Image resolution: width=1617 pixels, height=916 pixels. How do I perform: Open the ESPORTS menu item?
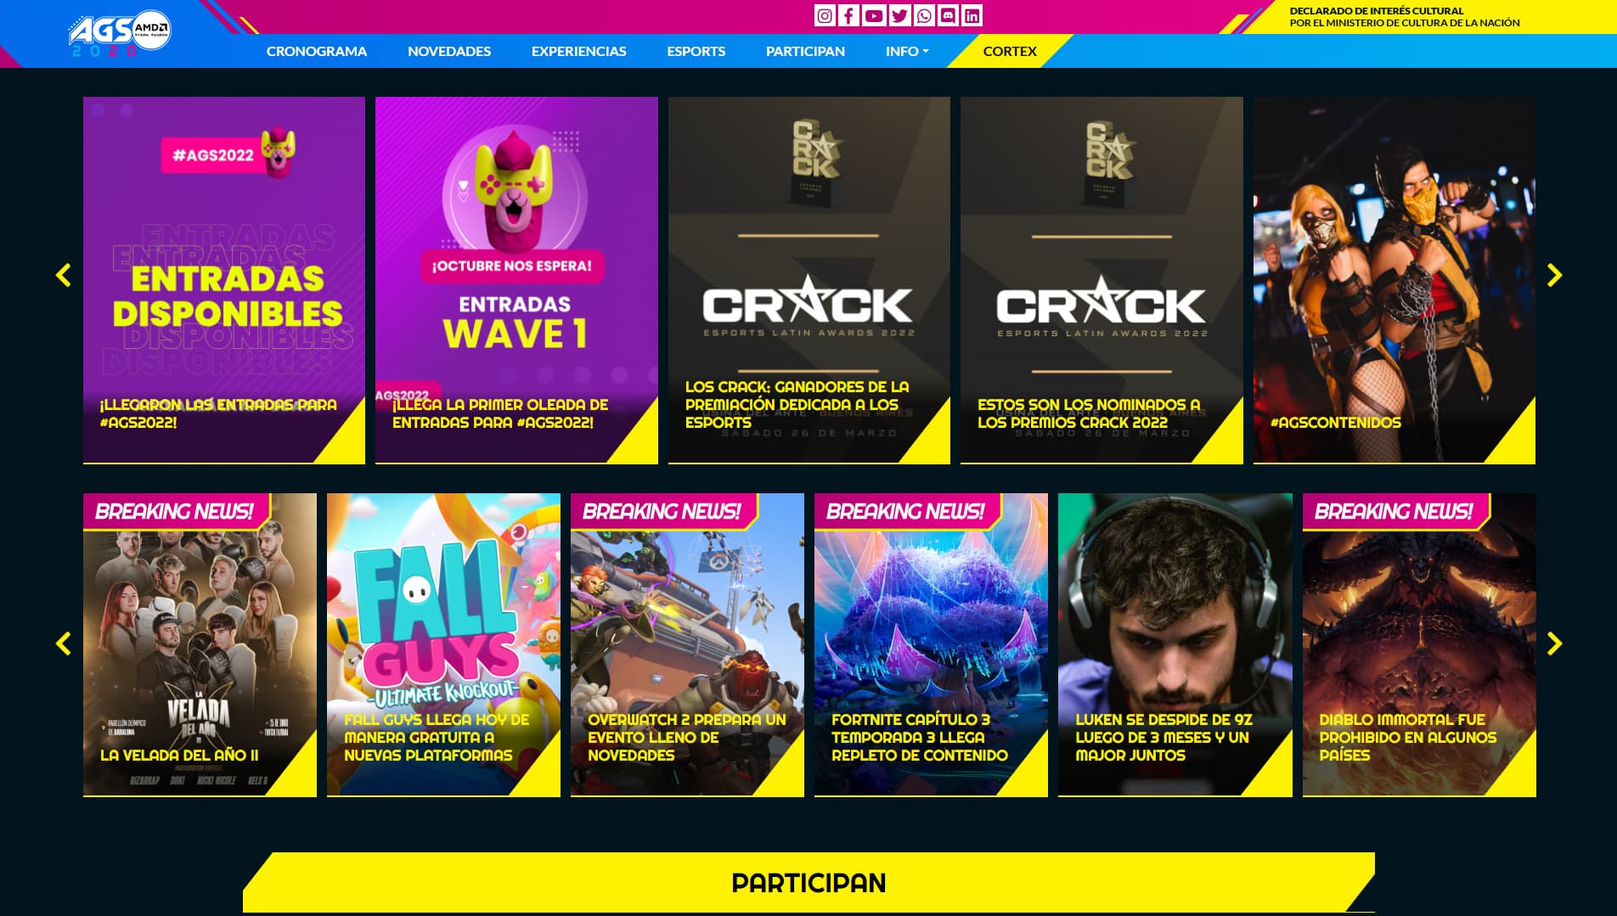pos(696,51)
